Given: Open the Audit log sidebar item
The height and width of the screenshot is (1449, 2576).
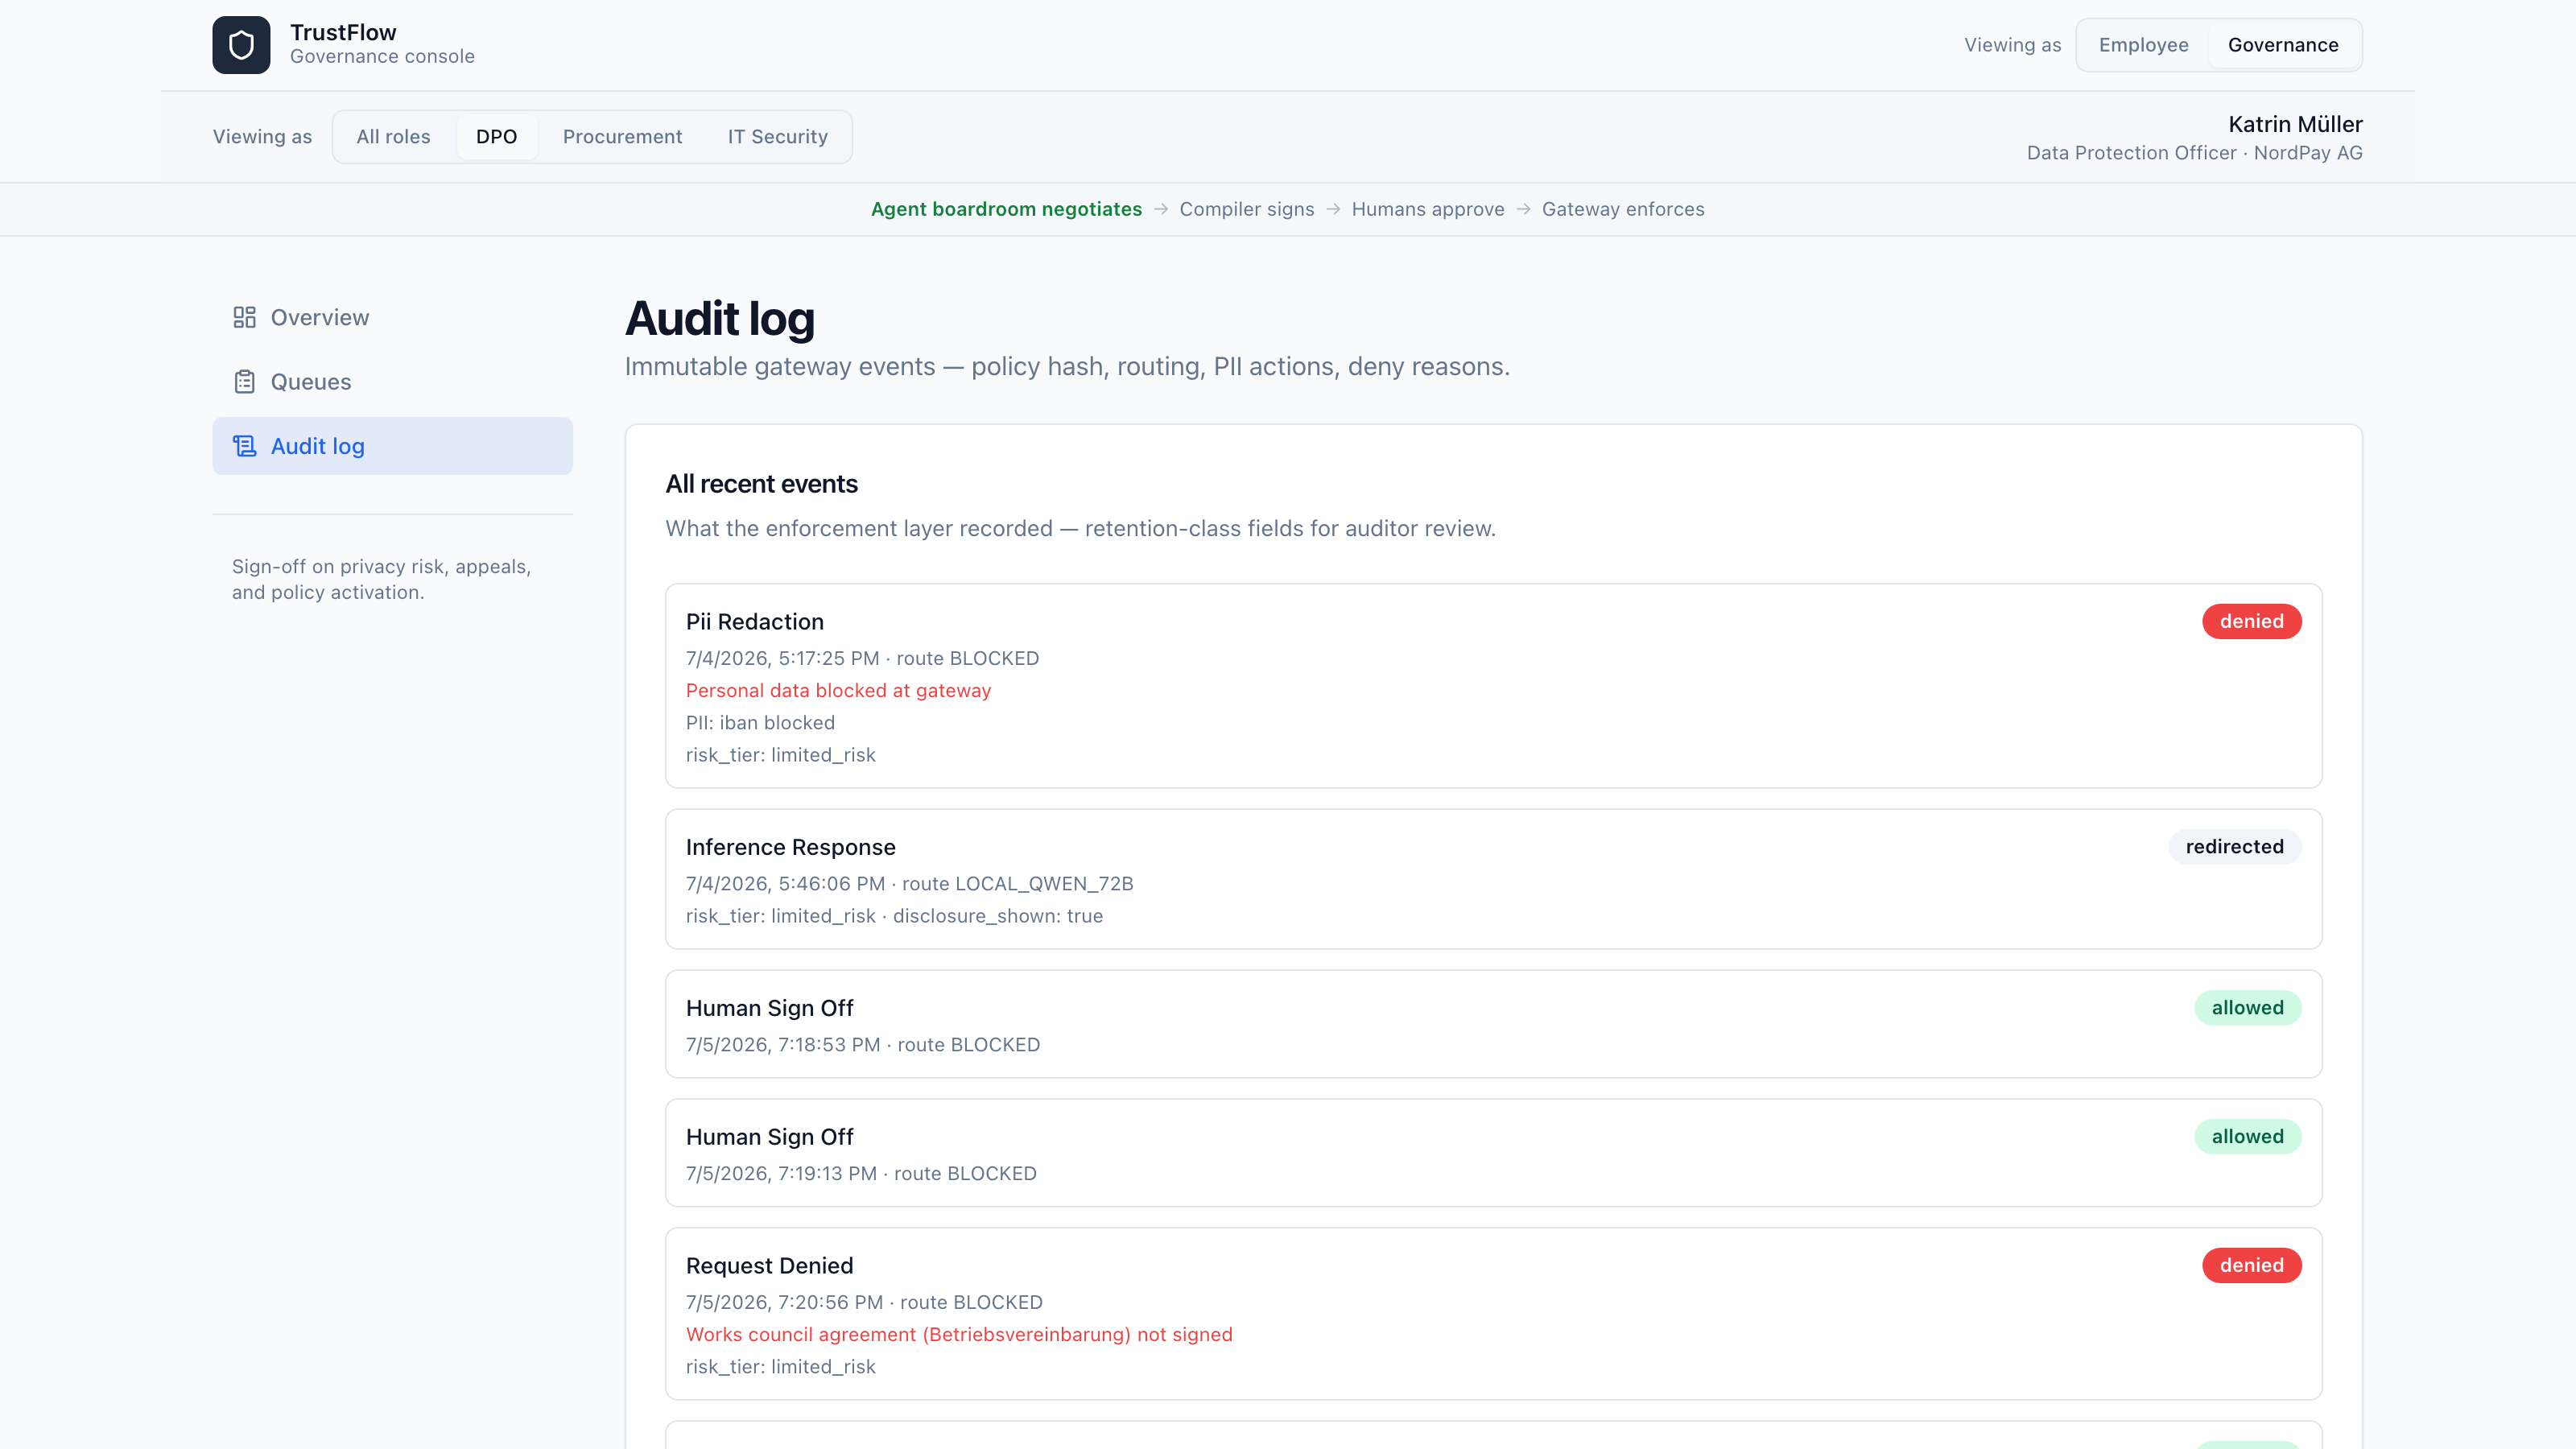Looking at the screenshot, I should pyautogui.click(x=392, y=446).
